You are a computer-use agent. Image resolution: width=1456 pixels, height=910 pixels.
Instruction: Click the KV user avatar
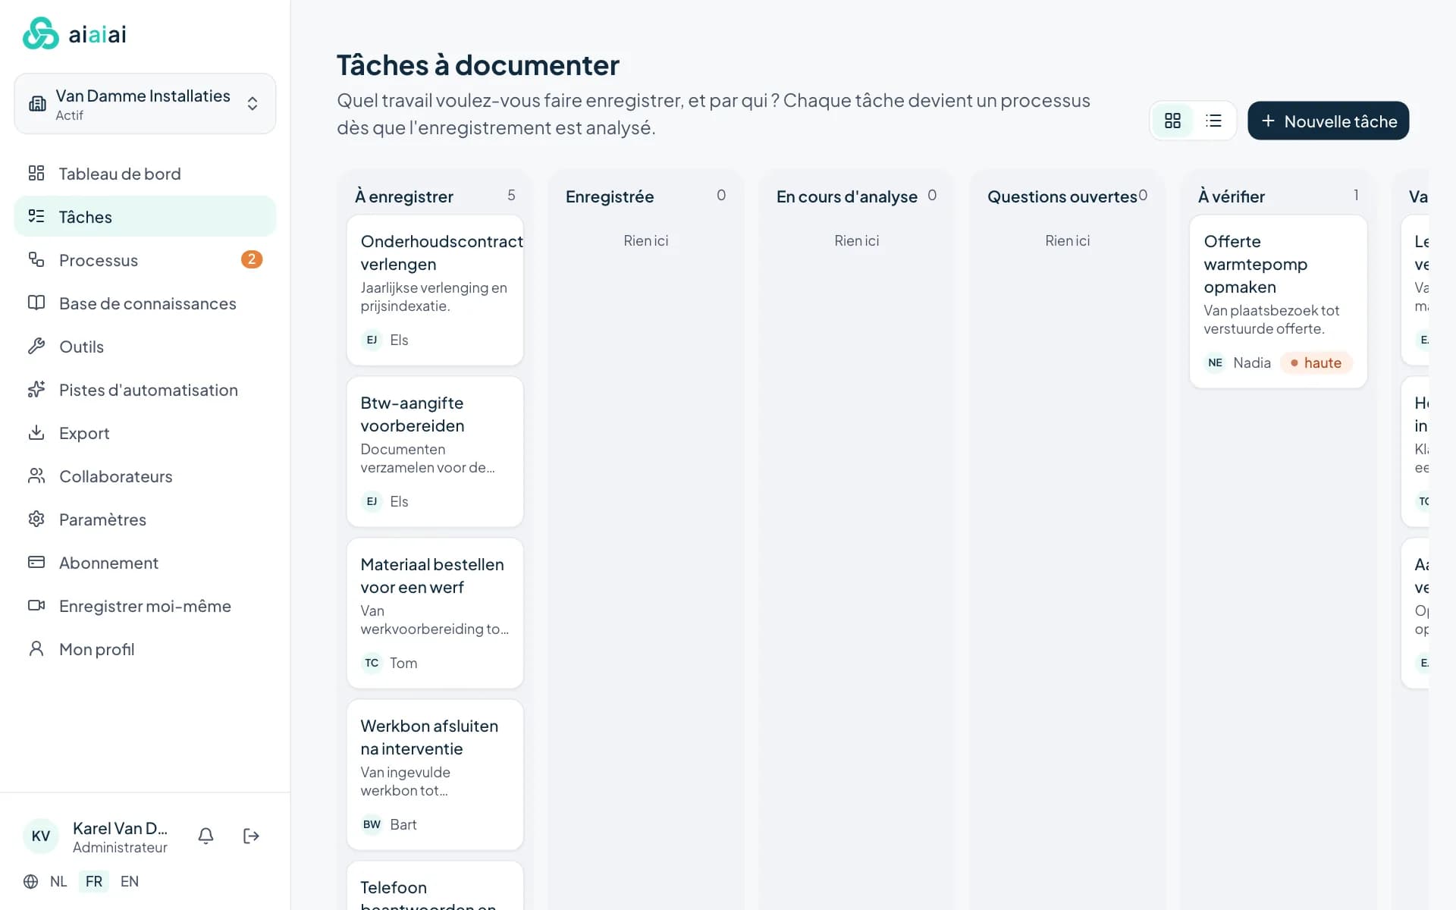tap(41, 836)
